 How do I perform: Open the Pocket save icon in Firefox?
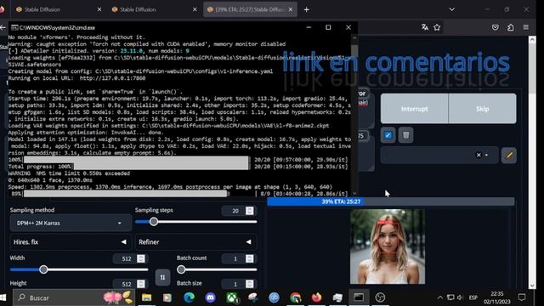click(x=495, y=27)
